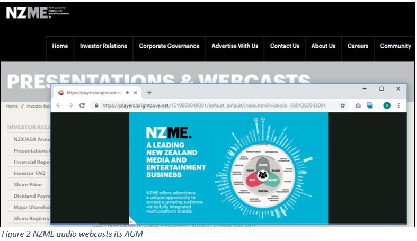Open Presentations sidebar link

click(32, 150)
